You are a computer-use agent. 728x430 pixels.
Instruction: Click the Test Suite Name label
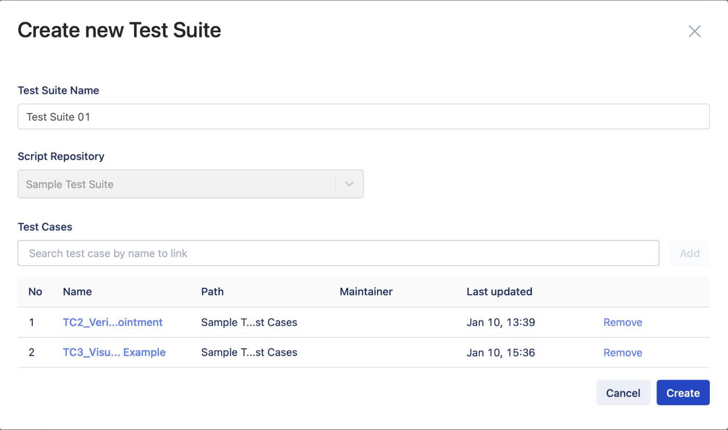coord(58,90)
